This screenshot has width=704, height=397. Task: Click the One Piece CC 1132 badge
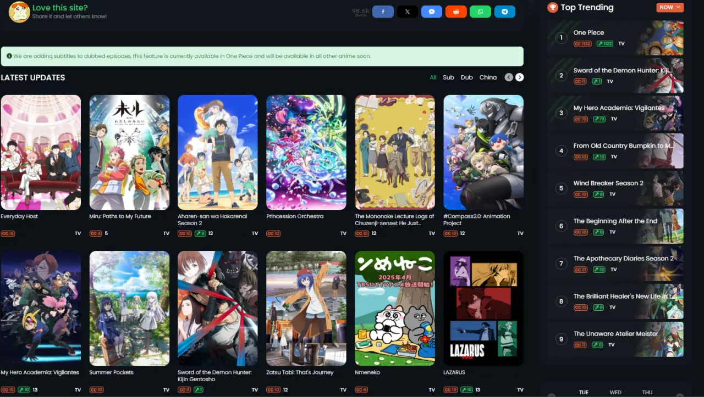point(582,43)
